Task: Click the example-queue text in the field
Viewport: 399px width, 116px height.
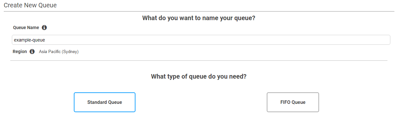Action: click(x=30, y=40)
